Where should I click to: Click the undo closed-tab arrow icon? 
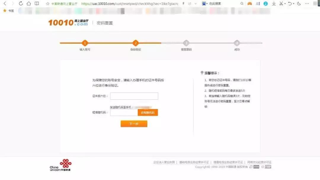click(x=290, y=4)
